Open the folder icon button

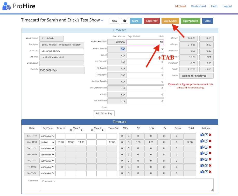[x=125, y=21]
